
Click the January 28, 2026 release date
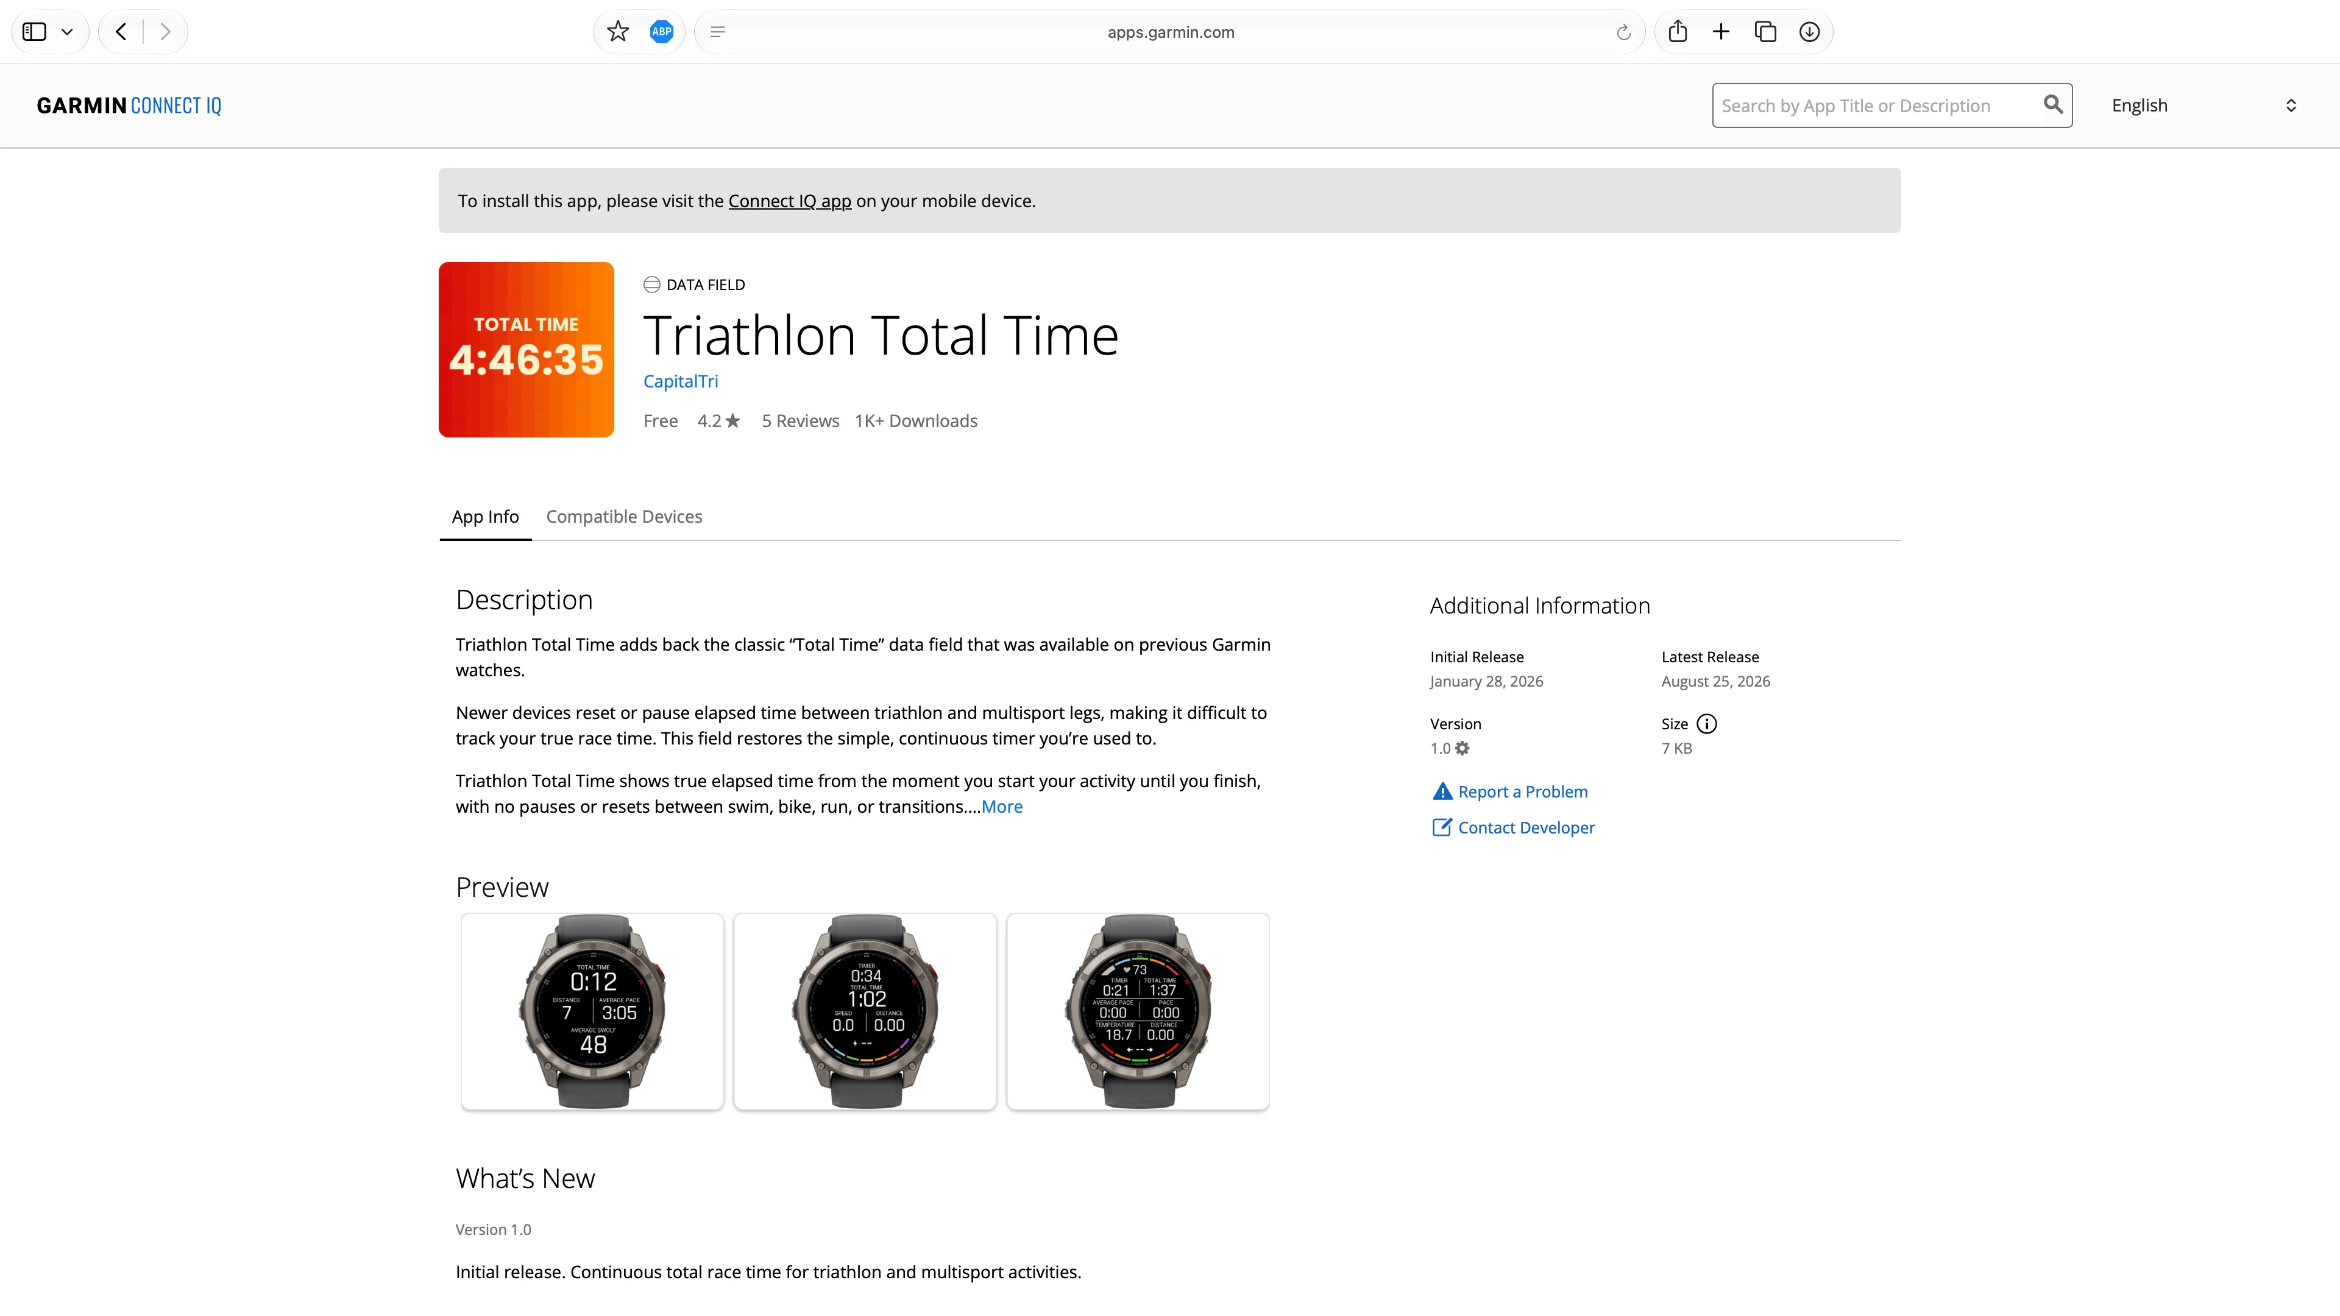click(x=1486, y=681)
